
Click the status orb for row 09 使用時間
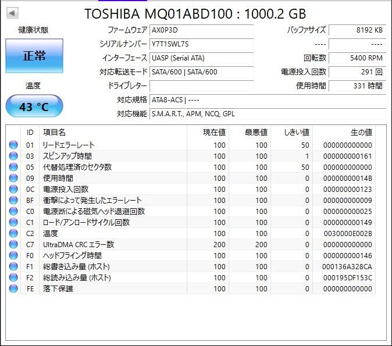point(13,178)
